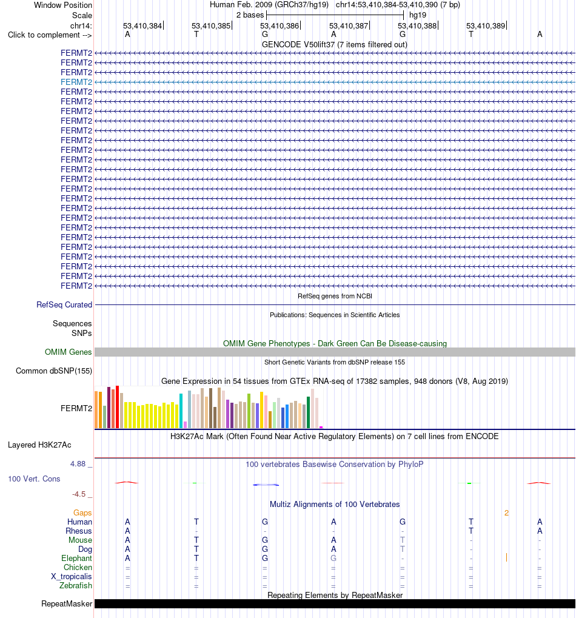
Task: Open the H3K27Ac Mark track title
Action: 335,436
